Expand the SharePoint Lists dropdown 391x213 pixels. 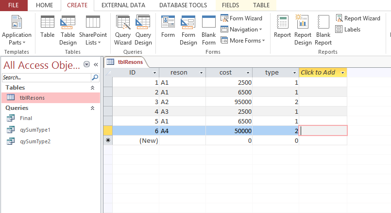[93, 30]
